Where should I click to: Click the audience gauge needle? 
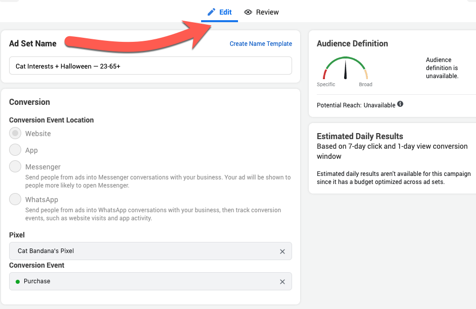(345, 70)
